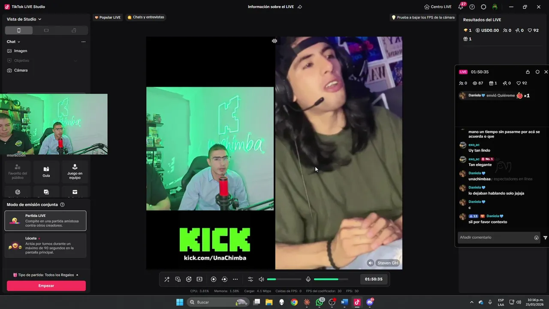This screenshot has width=549, height=309.
Task: Mute the speaker output icon
Action: (x=261, y=279)
